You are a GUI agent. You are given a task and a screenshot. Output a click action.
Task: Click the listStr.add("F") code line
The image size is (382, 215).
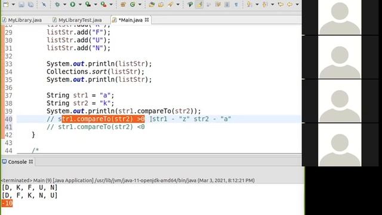point(78,32)
